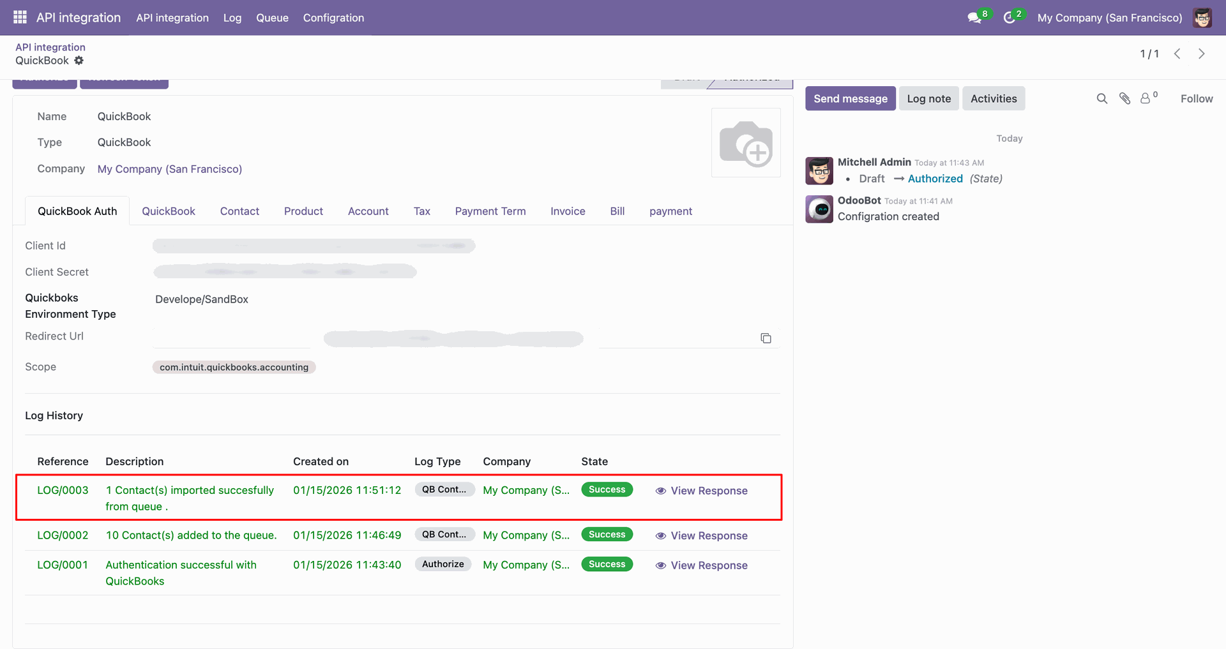Open the Invoice tab
The height and width of the screenshot is (649, 1226).
[568, 211]
